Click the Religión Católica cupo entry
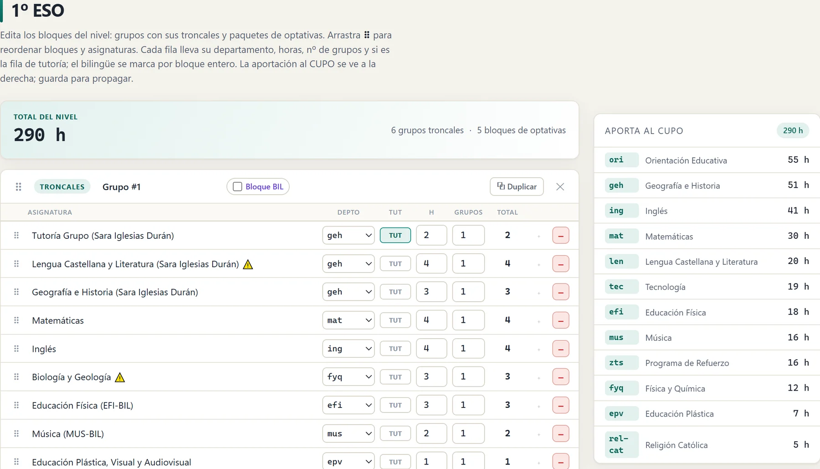Viewport: 820px width, 469px height. pyautogui.click(x=707, y=445)
